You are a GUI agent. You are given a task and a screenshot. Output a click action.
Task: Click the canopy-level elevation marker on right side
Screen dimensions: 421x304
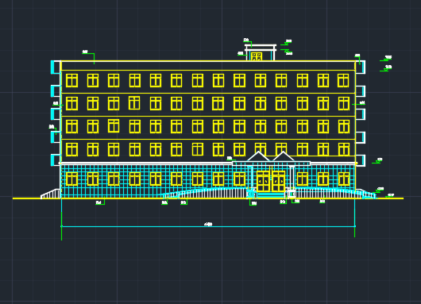pos(377,161)
